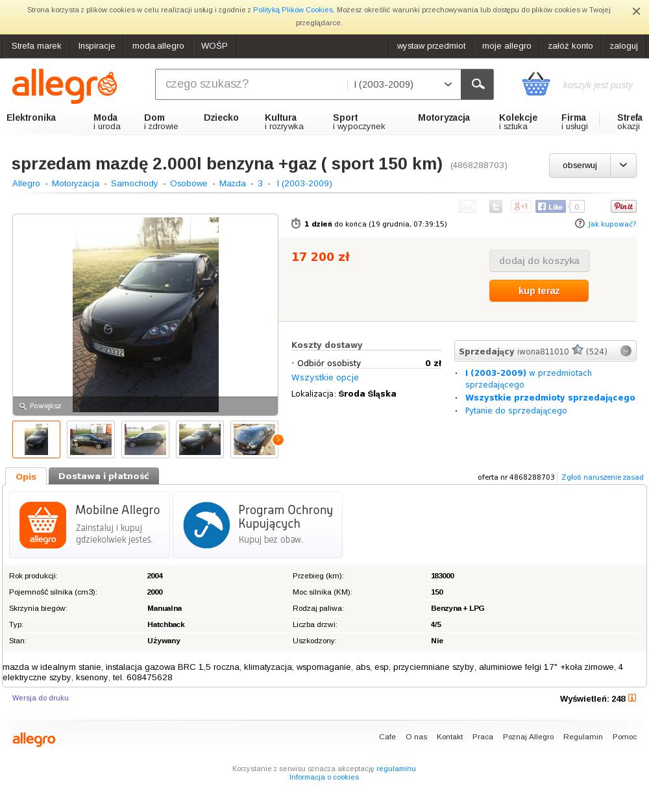Switch to Dostawa i płatność tab
This screenshot has width=649, height=788.
coord(104,476)
